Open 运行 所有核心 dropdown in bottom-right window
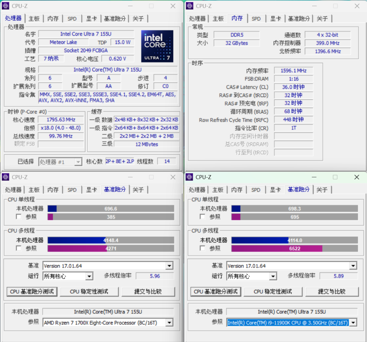 coord(252,276)
